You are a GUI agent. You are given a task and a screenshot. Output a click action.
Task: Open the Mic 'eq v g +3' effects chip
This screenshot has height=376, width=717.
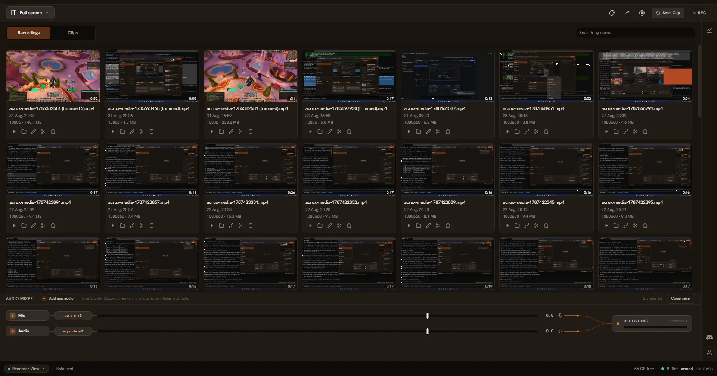[x=73, y=316]
